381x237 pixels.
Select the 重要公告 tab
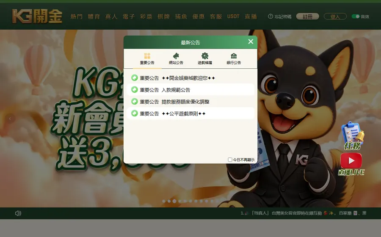pos(147,59)
